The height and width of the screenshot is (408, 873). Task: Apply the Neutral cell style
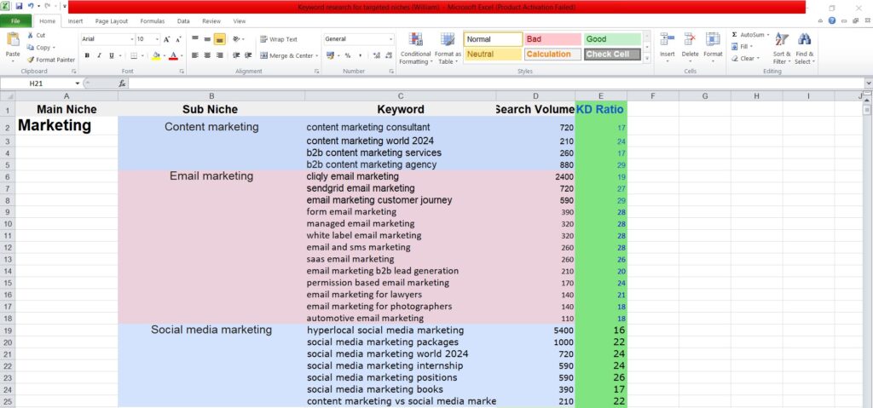point(494,54)
